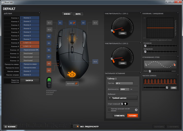Toggle the Вкл. предпросмотр live preview switch
183x131 pixels.
[76, 126]
